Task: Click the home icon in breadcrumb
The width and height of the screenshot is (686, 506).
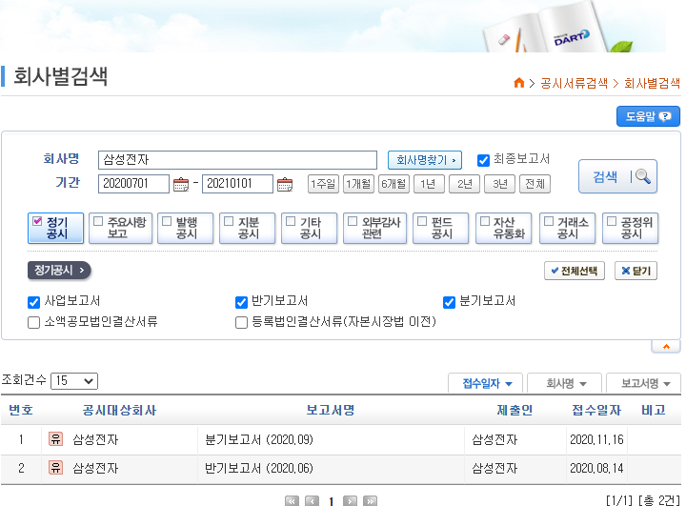Action: pyautogui.click(x=519, y=82)
